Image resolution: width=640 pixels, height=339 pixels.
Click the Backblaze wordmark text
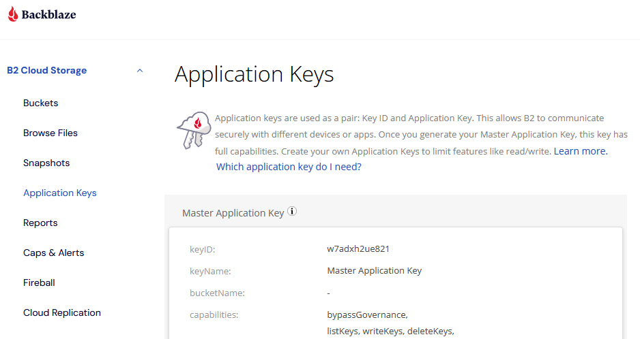49,14
